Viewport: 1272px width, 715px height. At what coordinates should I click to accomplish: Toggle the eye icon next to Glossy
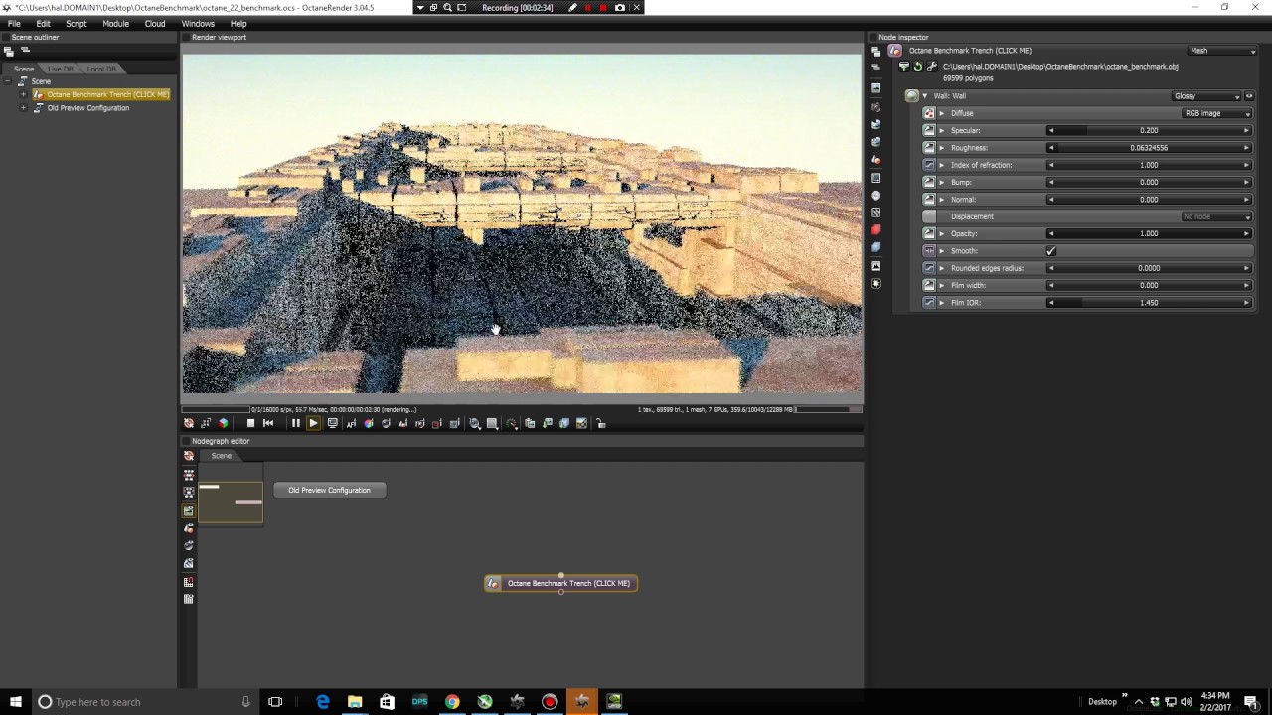click(1249, 96)
